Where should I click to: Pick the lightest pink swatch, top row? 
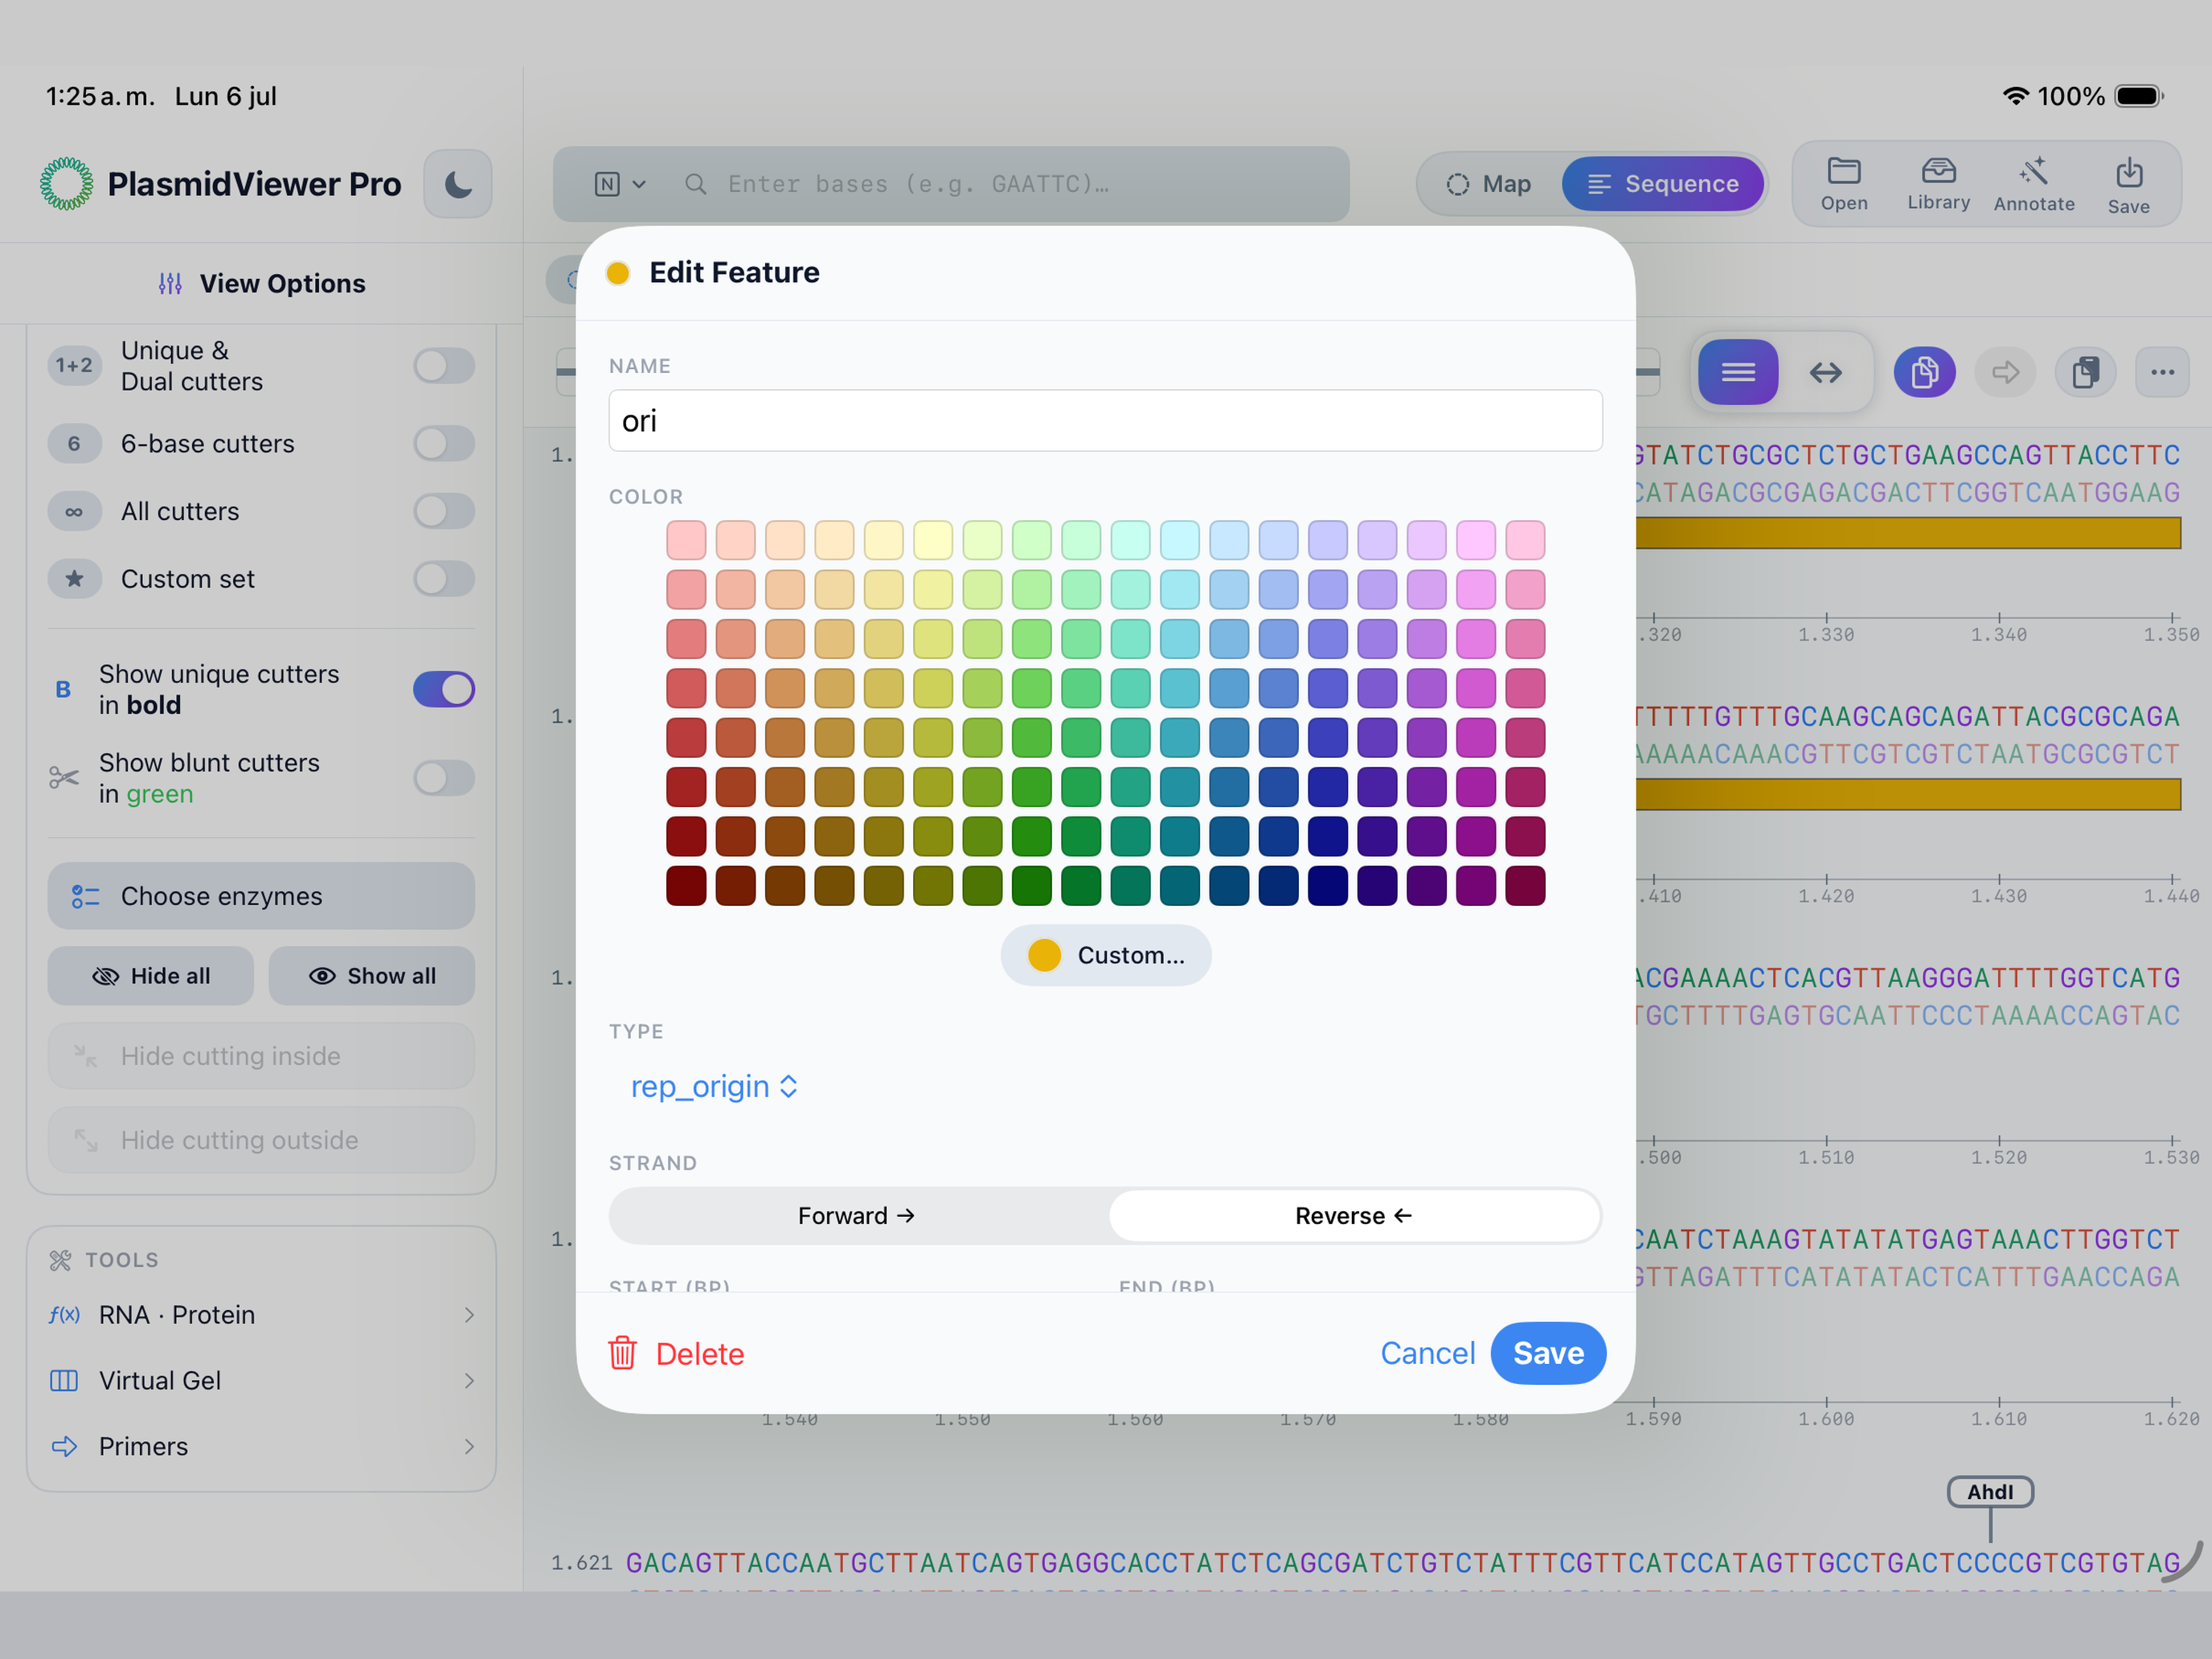pos(686,540)
